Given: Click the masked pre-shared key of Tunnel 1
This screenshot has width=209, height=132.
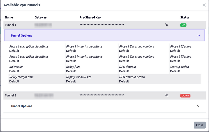Looking at the screenshot, I should click(x=102, y=25).
